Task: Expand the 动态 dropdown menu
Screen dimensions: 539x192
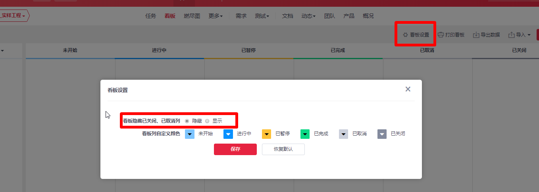Action: click(308, 16)
